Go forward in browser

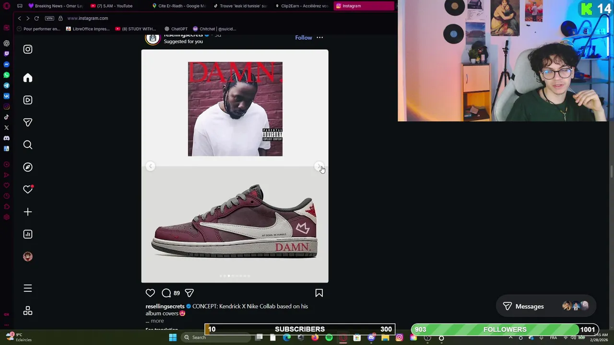pos(28,18)
